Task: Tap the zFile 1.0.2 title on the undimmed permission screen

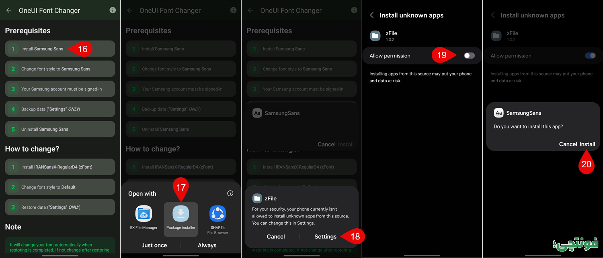Action: pyautogui.click(x=392, y=36)
